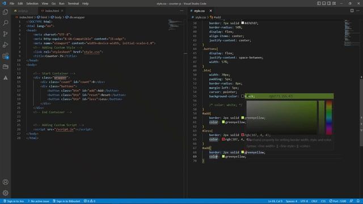Image resolution: width=363 pixels, height=204 pixels.
Task: Click the greenyellow swatch on line 69
Action: (x=223, y=156)
